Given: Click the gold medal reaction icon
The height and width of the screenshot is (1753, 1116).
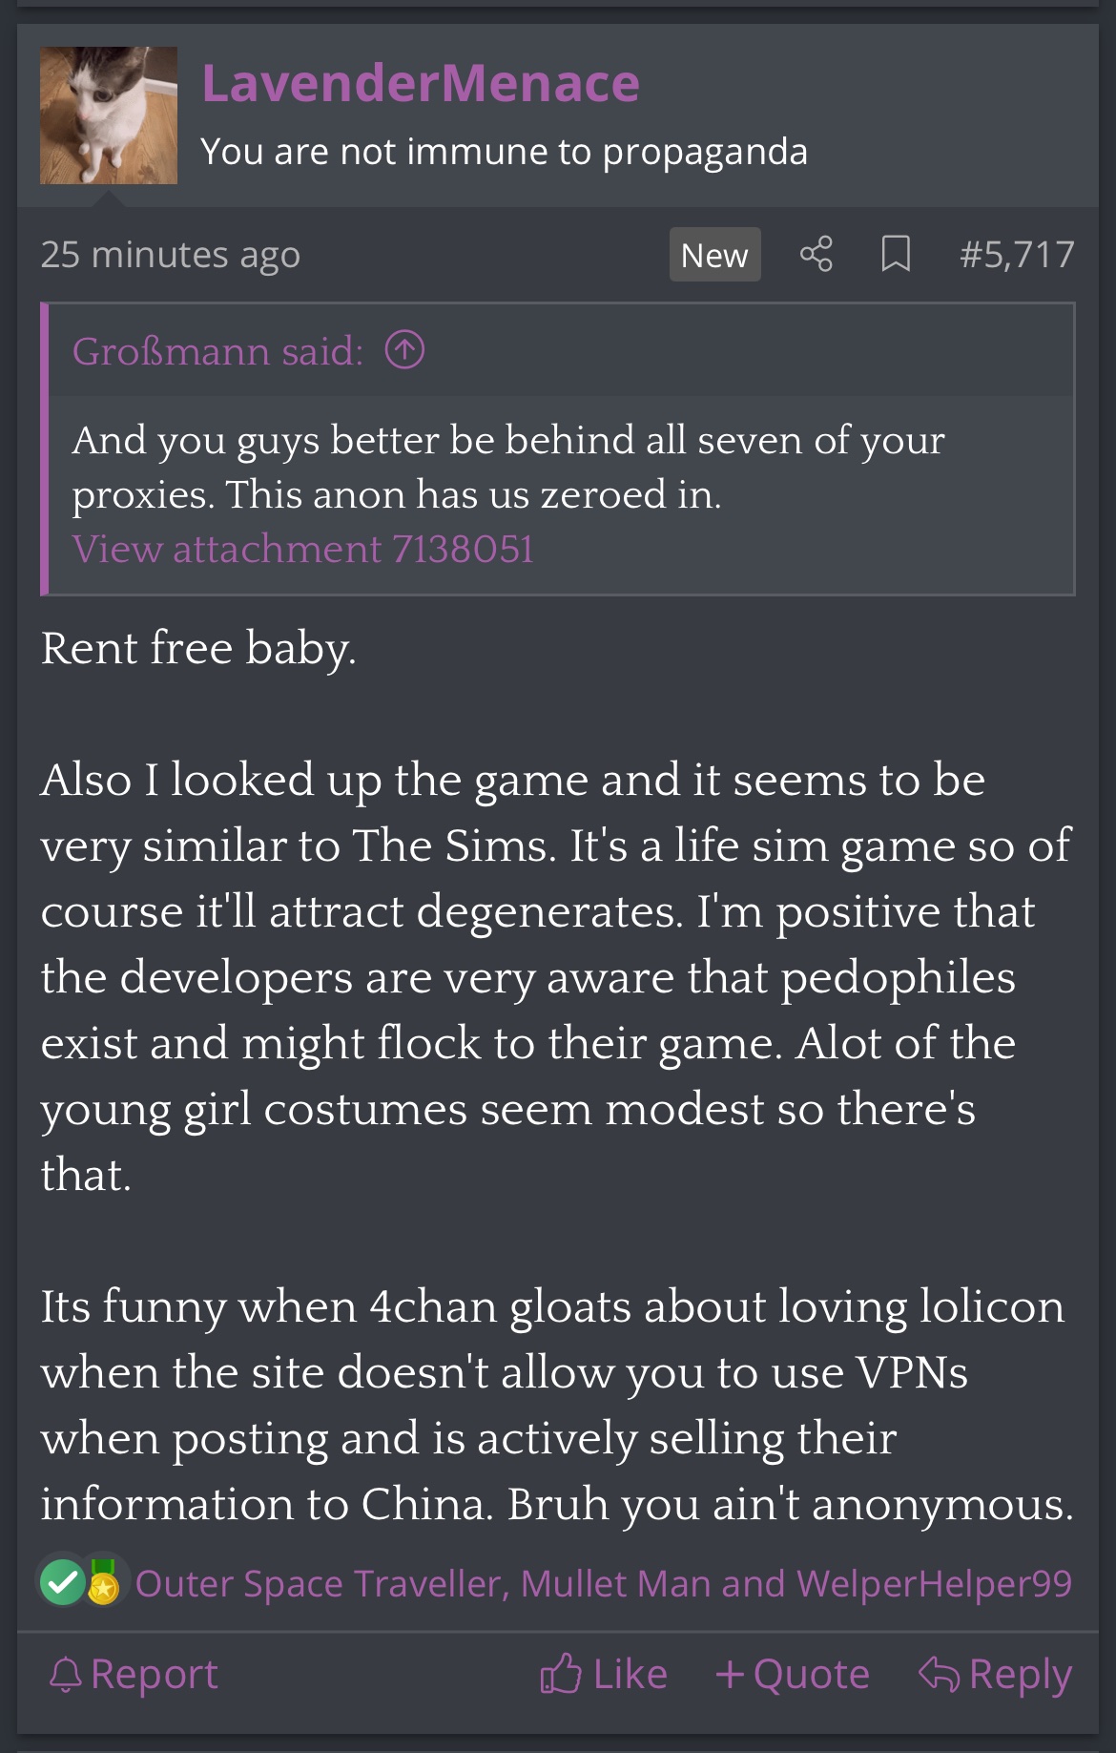Looking at the screenshot, I should tap(103, 1583).
